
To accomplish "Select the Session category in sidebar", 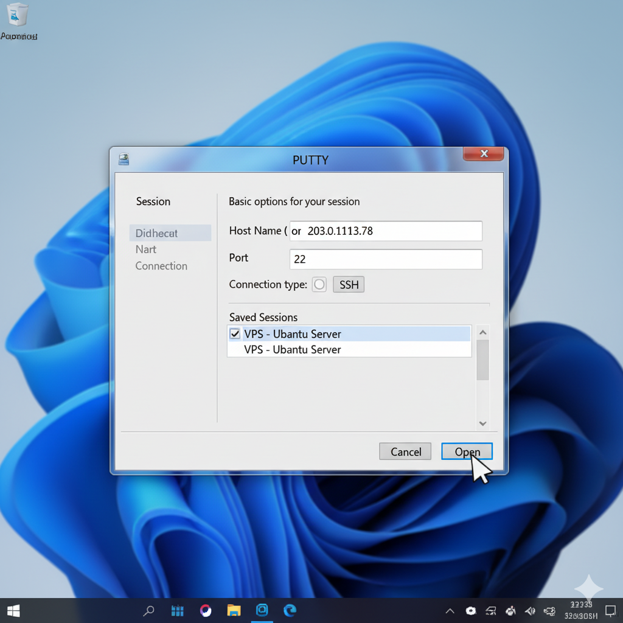I will coord(153,201).
